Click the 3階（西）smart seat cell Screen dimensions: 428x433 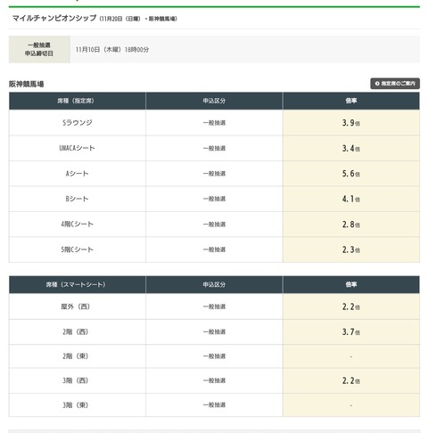coord(78,380)
